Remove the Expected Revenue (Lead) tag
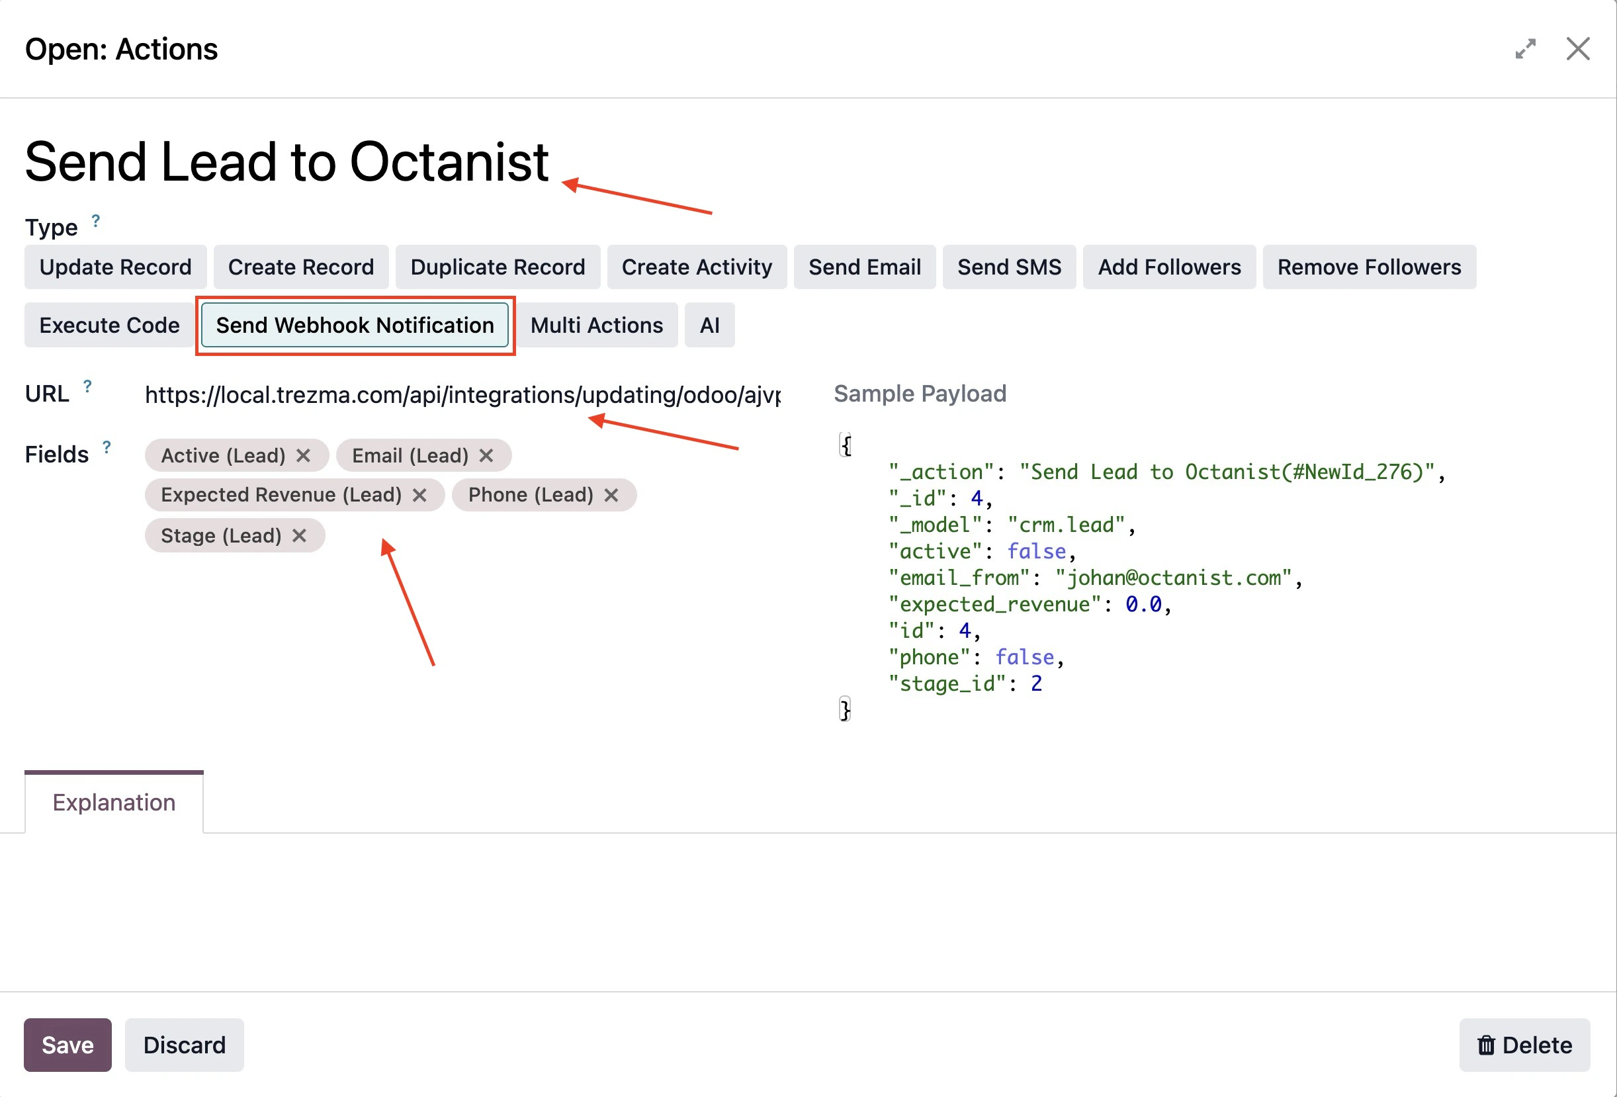 point(419,496)
